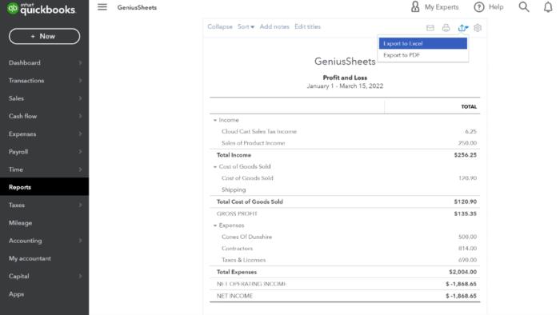The height and width of the screenshot is (315, 560).
Task: Open Mileage in sidebar
Action: [44, 223]
